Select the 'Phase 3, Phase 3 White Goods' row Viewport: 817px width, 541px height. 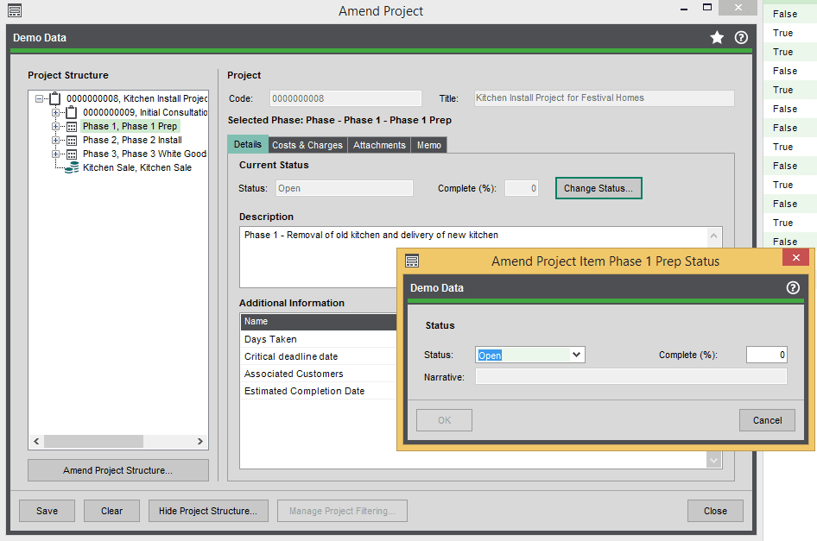click(144, 154)
